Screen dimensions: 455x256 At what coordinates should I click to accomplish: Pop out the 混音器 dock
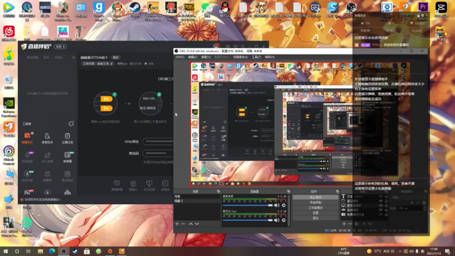[x=288, y=192]
